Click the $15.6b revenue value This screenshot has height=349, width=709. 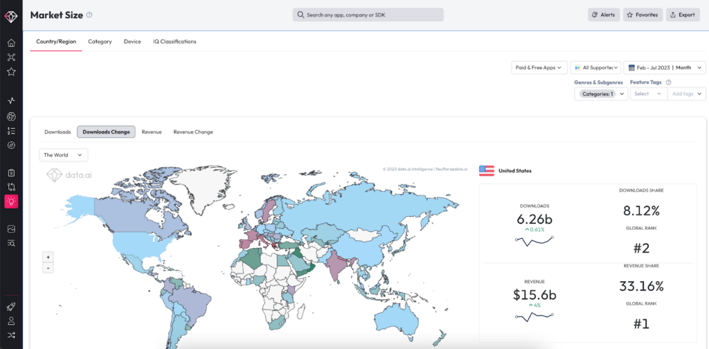tap(535, 295)
